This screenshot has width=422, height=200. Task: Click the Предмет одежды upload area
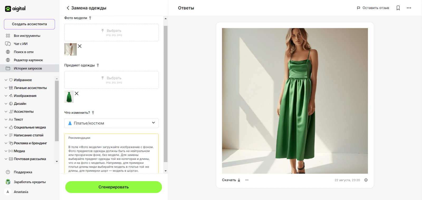(111, 80)
